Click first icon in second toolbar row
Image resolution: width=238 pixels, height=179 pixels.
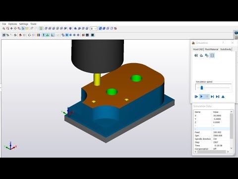(4, 35)
